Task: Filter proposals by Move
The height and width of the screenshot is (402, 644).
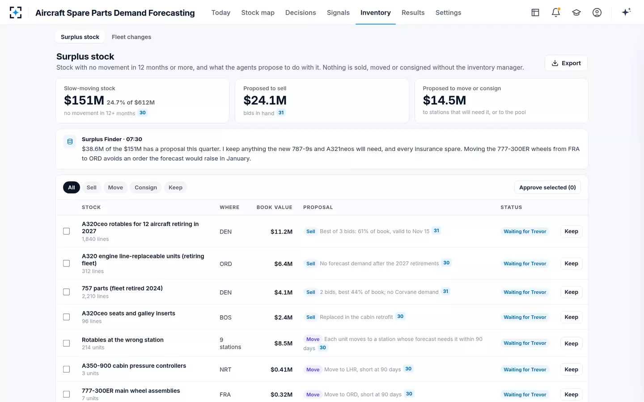Action: [x=115, y=188]
